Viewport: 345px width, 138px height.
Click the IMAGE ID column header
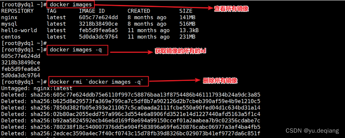click(x=92, y=11)
